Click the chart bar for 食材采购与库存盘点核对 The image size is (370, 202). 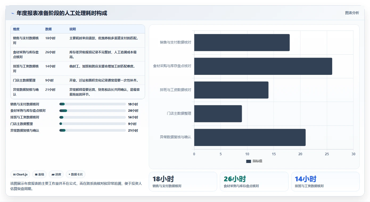point(263,66)
